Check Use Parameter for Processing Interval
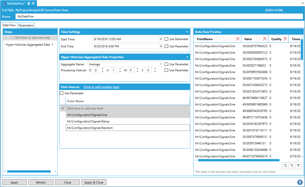The height and width of the screenshot is (187, 305). point(166,70)
